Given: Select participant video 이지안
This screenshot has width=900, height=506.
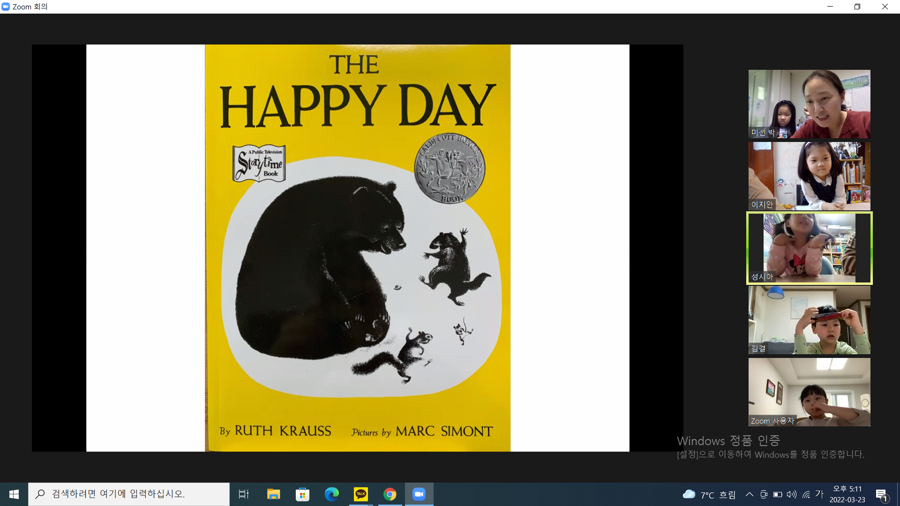Looking at the screenshot, I should coord(809,176).
